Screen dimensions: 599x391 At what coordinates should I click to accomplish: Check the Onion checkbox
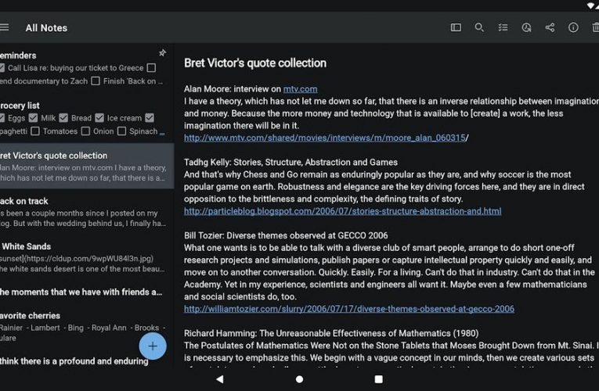point(85,131)
